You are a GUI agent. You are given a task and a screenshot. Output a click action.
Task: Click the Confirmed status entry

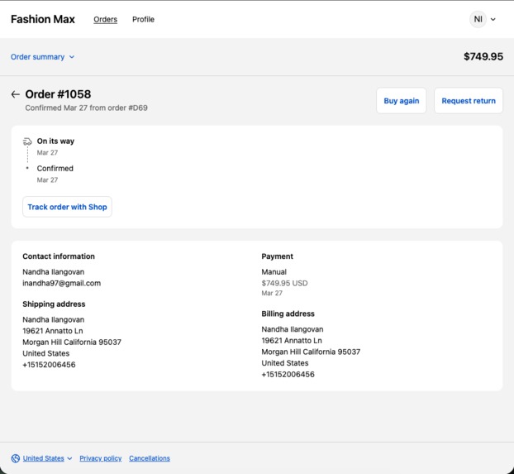click(55, 169)
